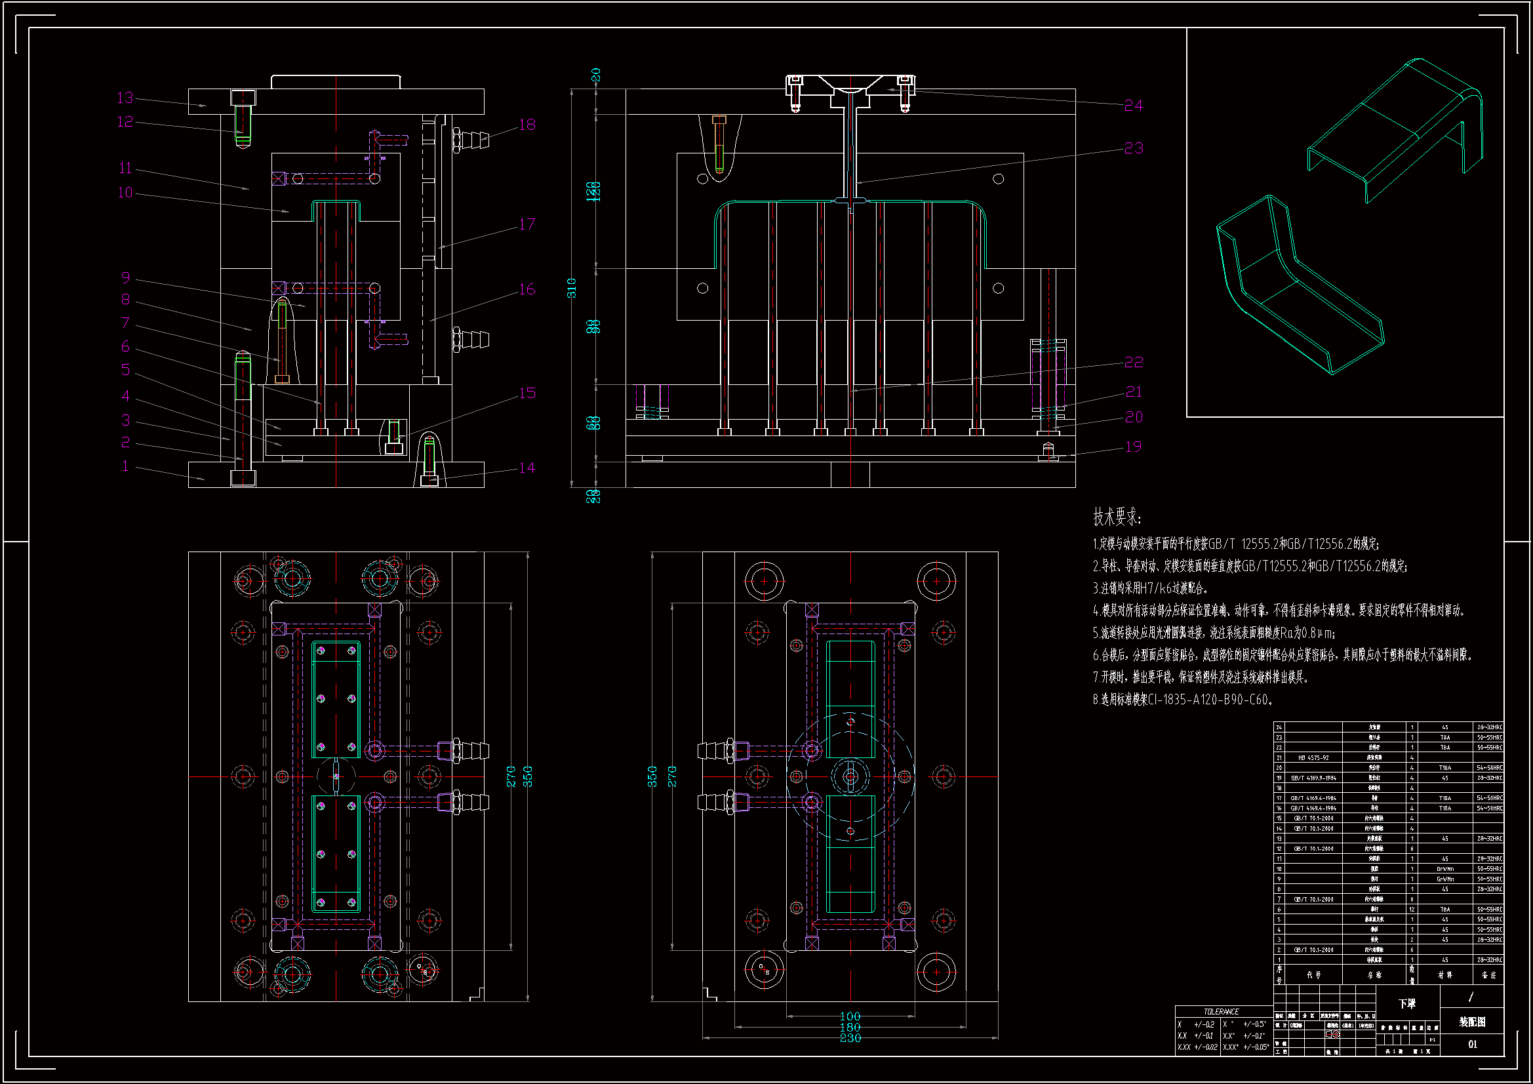This screenshot has height=1084, width=1533.
Task: Select technical requirement line 8 mold base text
Action: (x=1183, y=700)
